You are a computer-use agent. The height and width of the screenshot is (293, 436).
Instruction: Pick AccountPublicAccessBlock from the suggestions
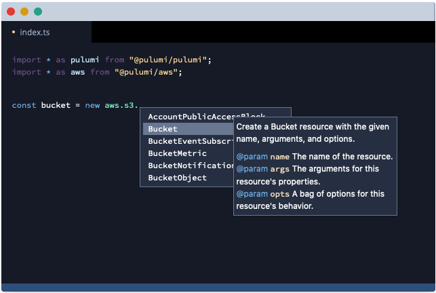(207, 117)
